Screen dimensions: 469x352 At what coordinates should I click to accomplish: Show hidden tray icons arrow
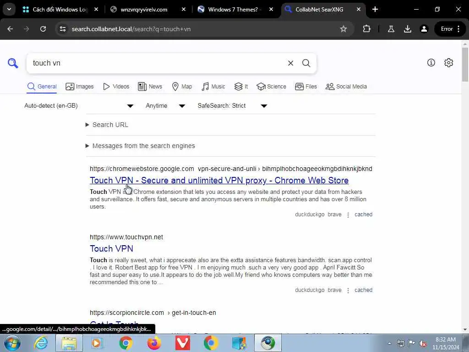point(389,343)
